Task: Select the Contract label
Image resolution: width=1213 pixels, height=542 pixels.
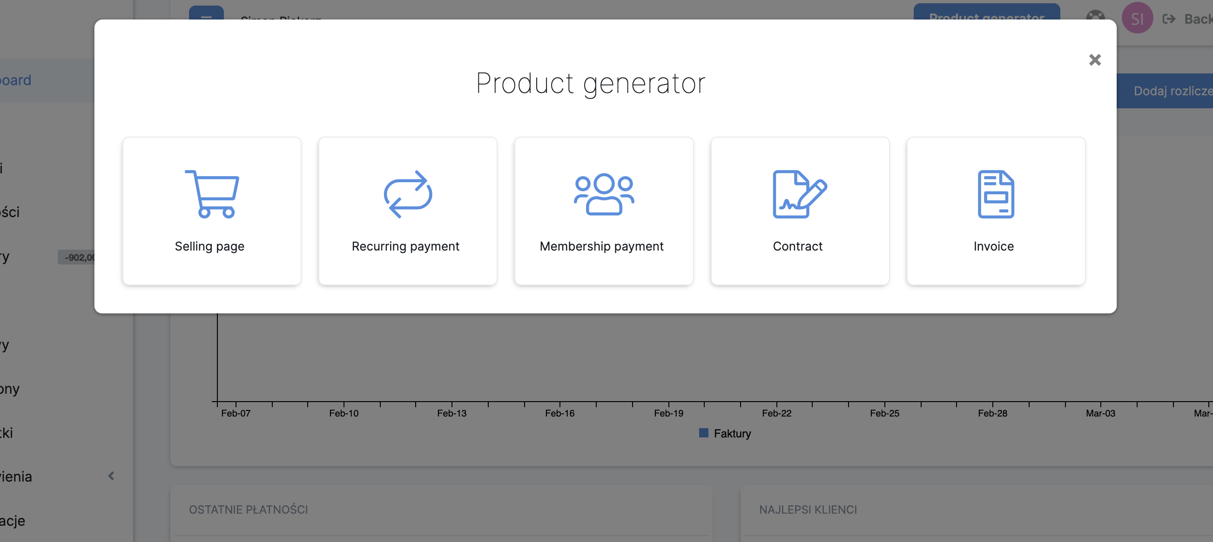Action: pyautogui.click(x=798, y=246)
